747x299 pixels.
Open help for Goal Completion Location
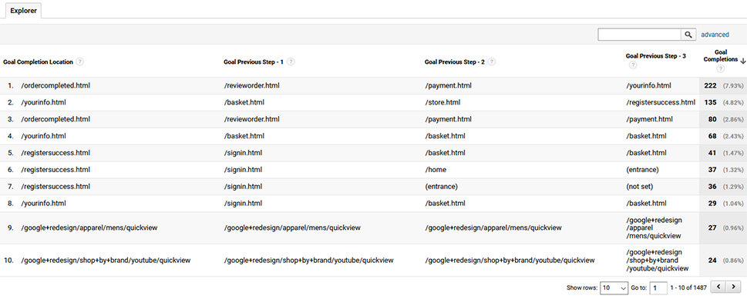pyautogui.click(x=79, y=61)
